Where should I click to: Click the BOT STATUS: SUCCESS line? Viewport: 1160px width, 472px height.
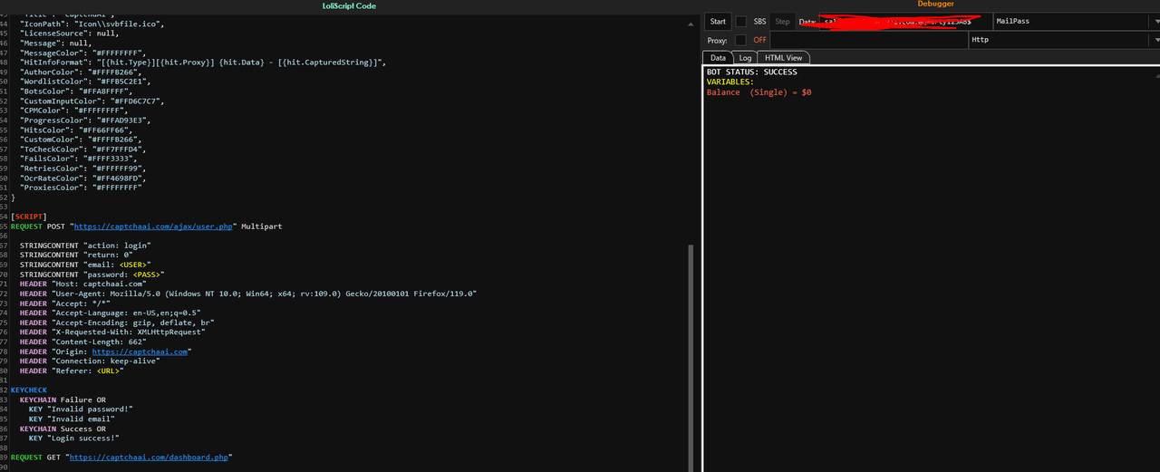coord(751,72)
